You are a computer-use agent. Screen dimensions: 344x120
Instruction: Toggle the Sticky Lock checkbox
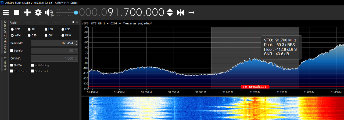[x=32, y=71]
